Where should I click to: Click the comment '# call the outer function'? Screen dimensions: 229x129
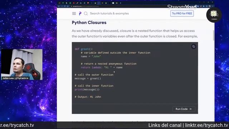click(94, 75)
